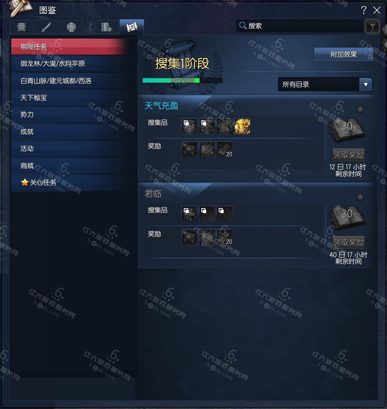Switch to the film reel codex tab
This screenshot has height=409, width=387.
click(107, 27)
